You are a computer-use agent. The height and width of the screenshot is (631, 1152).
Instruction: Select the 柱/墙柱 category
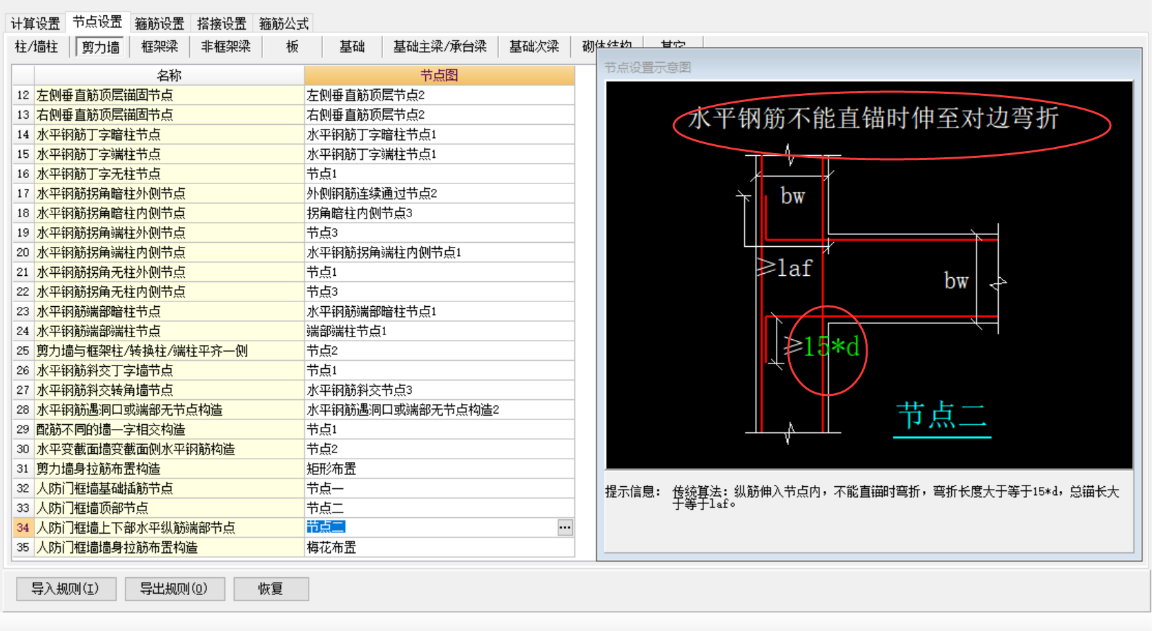pyautogui.click(x=37, y=47)
